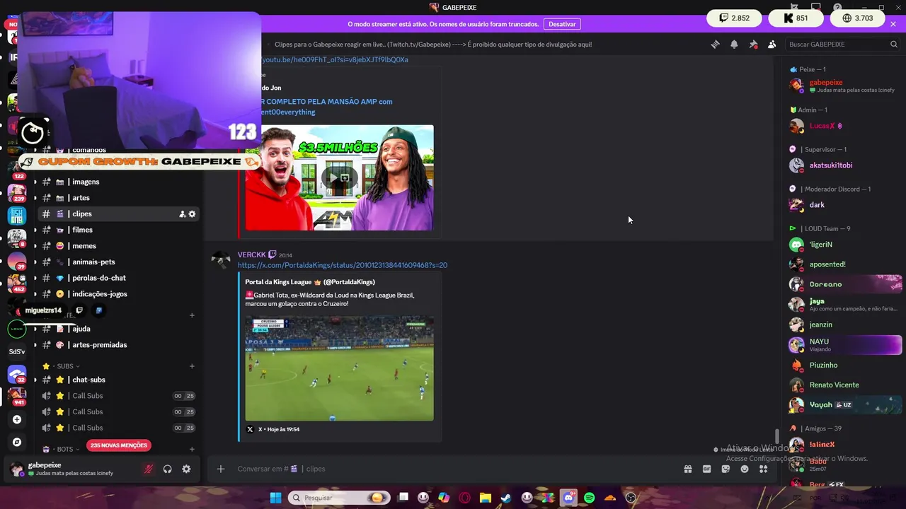Screen dimensions: 906x509
Task: Click VERCKK username in chat
Action: click(251, 255)
